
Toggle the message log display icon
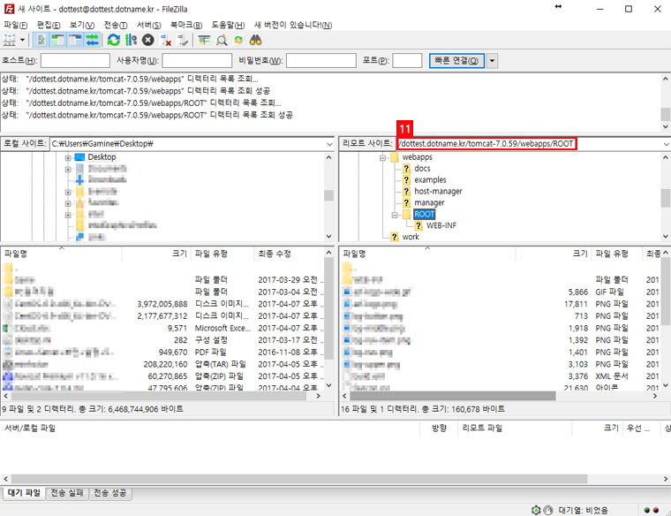click(x=41, y=40)
